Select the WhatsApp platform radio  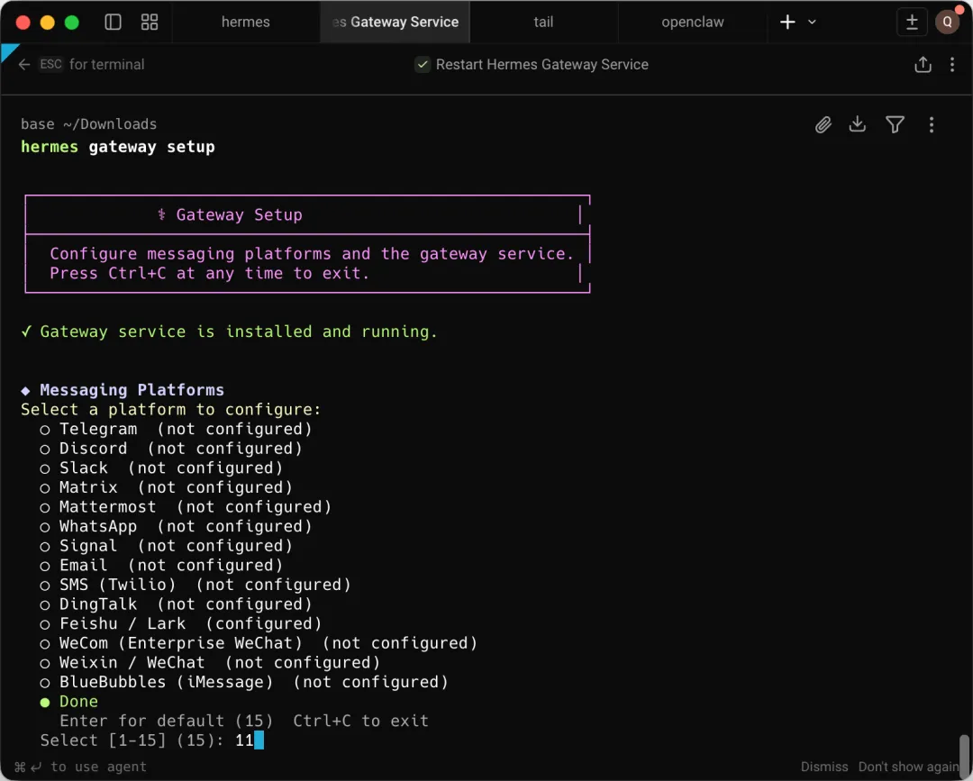pos(45,527)
